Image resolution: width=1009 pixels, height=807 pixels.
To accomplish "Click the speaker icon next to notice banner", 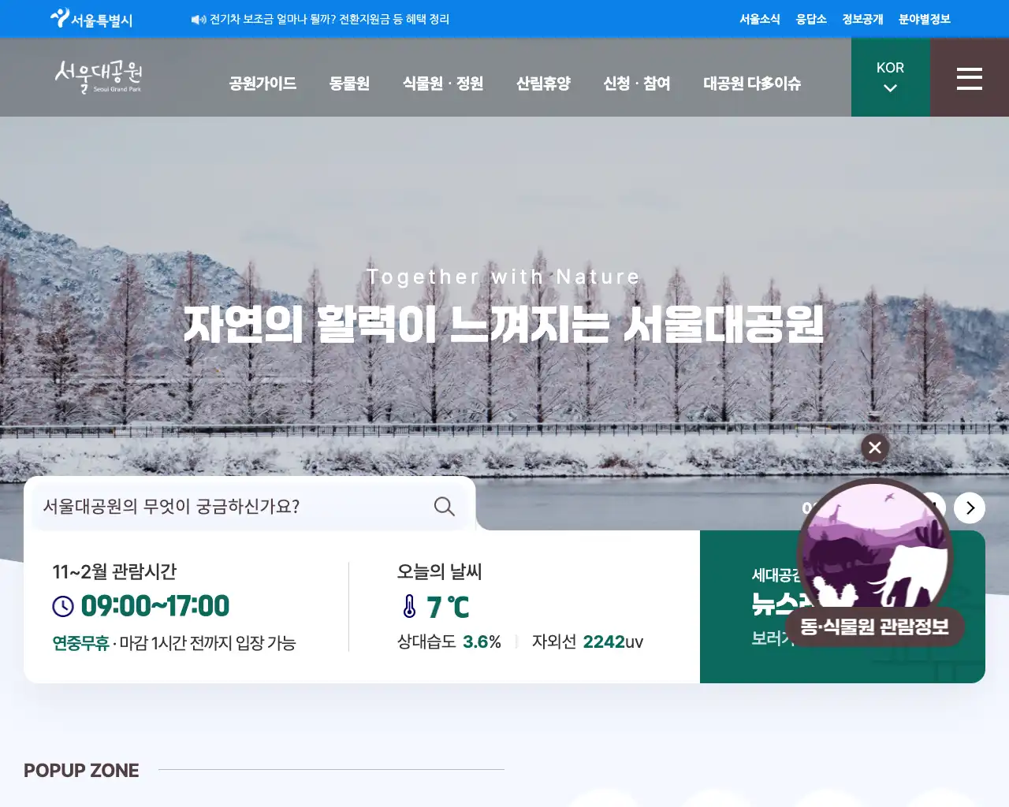I will 197,19.
